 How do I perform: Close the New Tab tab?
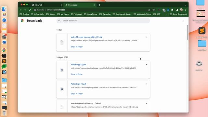click(x=61, y=5)
